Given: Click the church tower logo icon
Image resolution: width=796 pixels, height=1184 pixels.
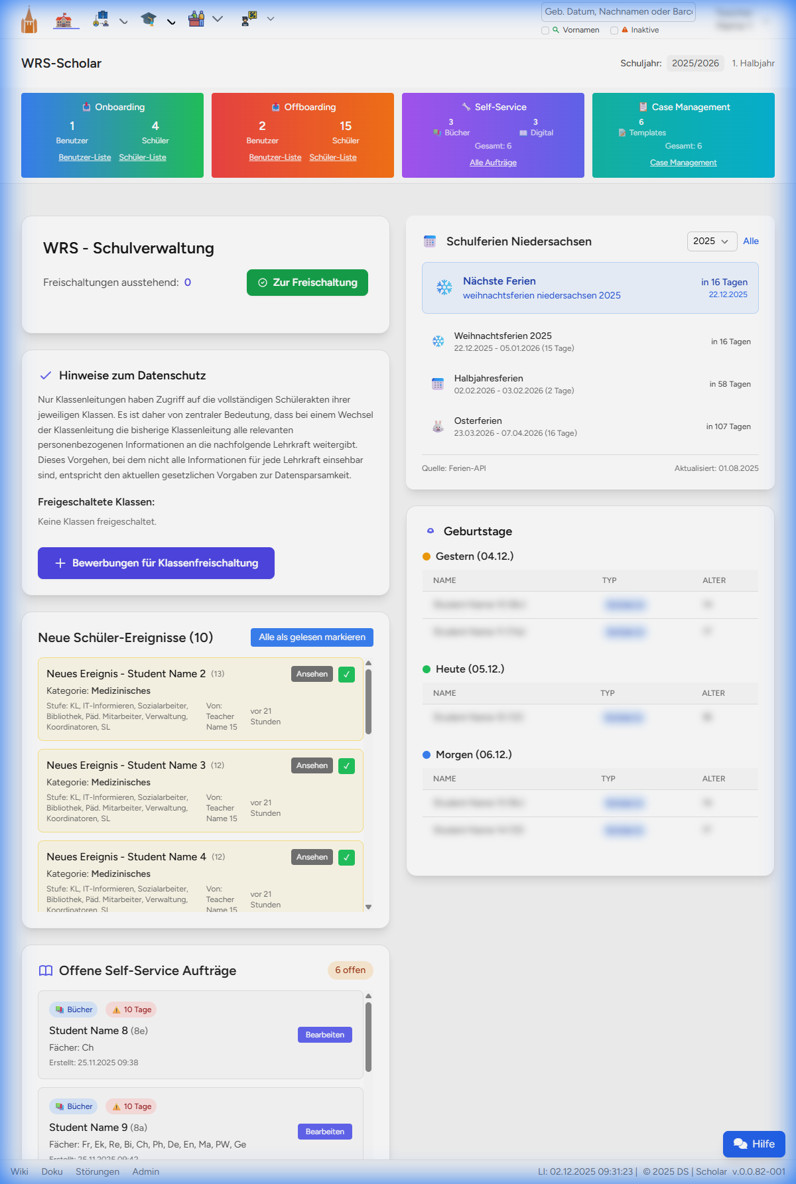Looking at the screenshot, I should coord(29,19).
